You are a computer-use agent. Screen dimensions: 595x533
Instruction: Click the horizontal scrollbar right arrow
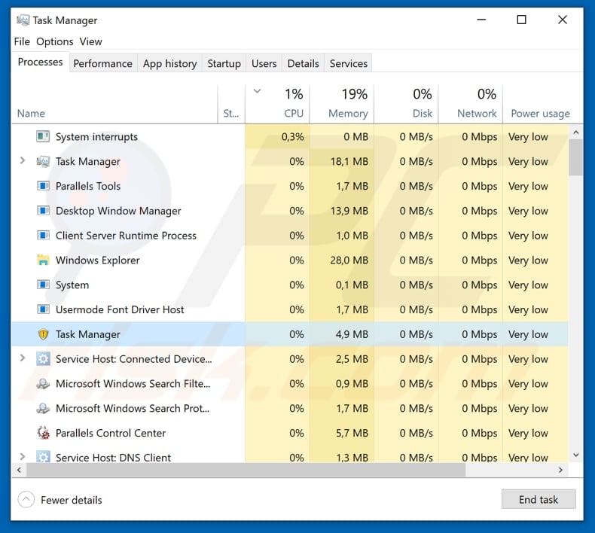[560, 470]
